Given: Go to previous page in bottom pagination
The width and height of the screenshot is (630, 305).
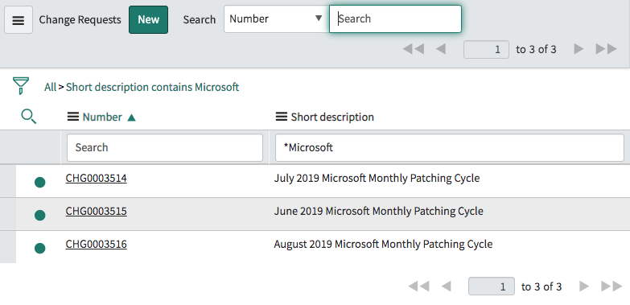Looking at the screenshot, I should tap(447, 286).
